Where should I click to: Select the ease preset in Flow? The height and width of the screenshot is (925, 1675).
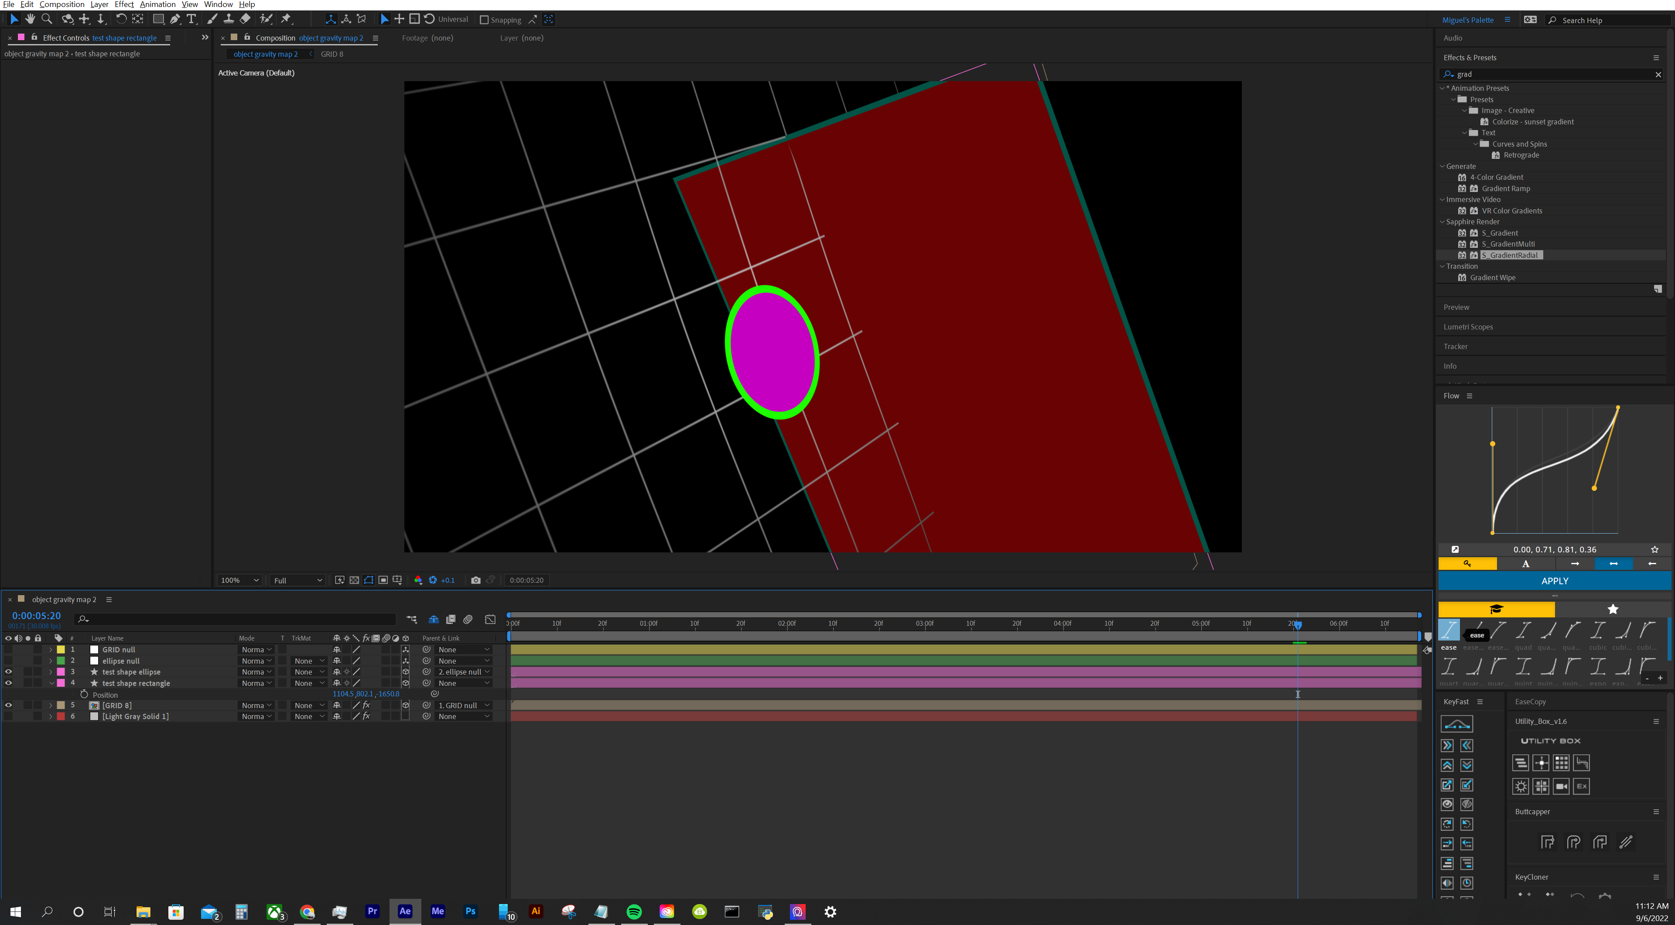tap(1449, 631)
